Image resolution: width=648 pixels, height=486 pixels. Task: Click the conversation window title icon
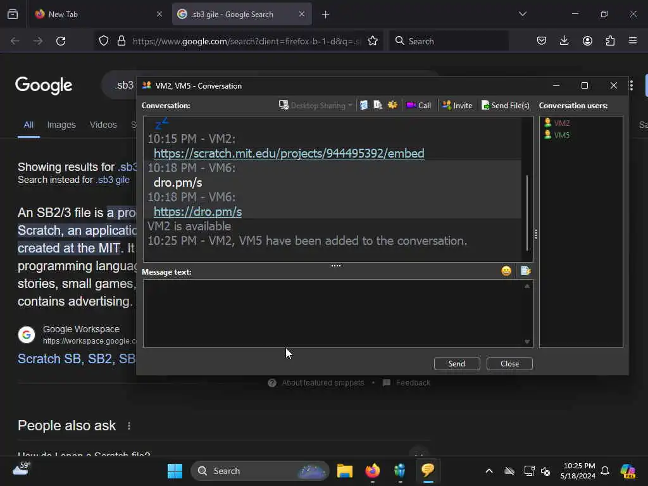coord(146,85)
